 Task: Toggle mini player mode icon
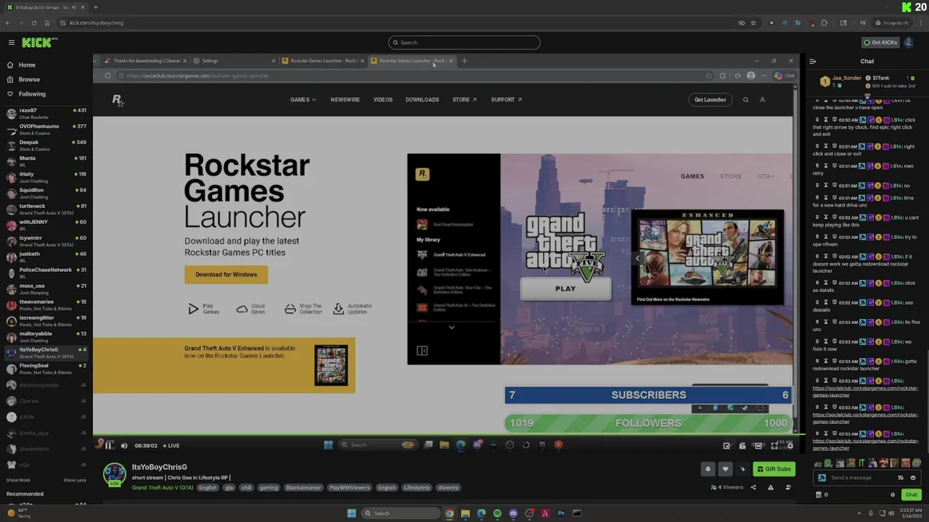[x=727, y=446]
